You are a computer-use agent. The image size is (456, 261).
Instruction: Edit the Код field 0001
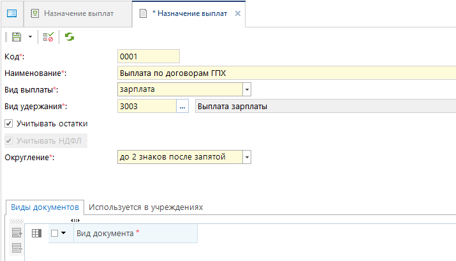[149, 56]
